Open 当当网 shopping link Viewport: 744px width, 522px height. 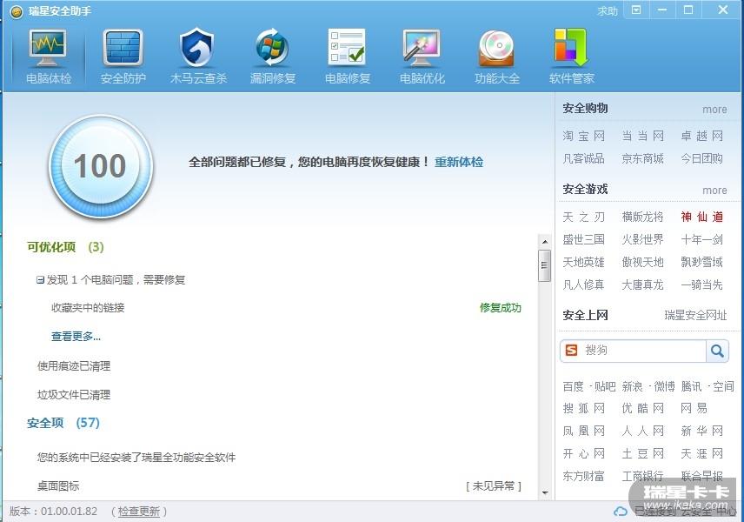(x=643, y=137)
